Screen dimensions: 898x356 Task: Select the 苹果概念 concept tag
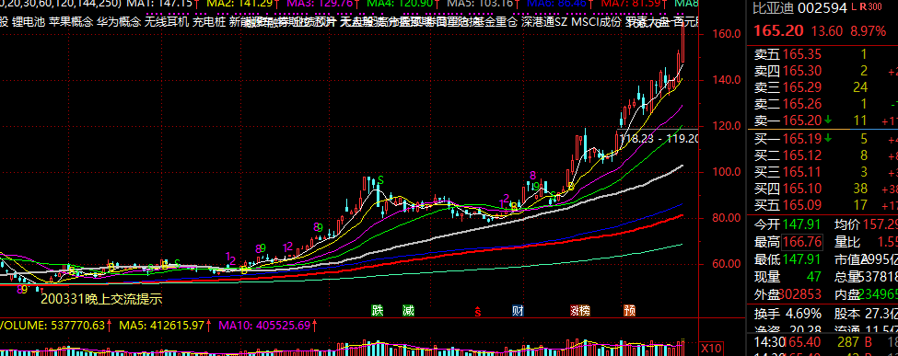click(x=70, y=23)
